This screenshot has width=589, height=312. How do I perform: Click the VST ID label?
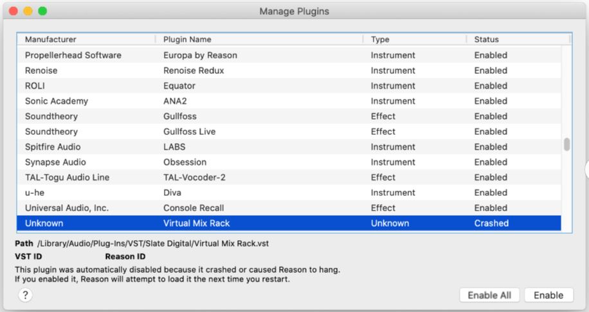pos(28,257)
